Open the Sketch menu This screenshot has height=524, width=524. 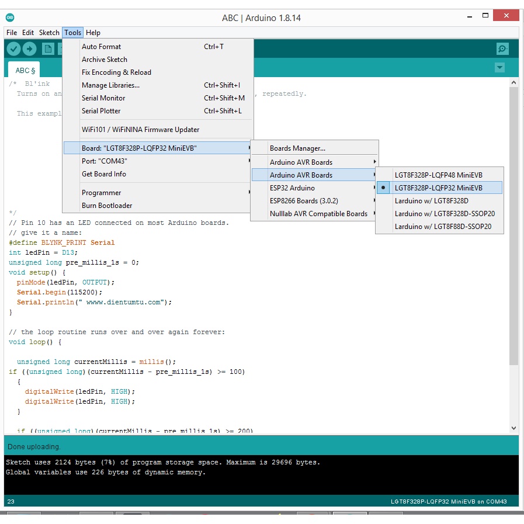pos(49,33)
